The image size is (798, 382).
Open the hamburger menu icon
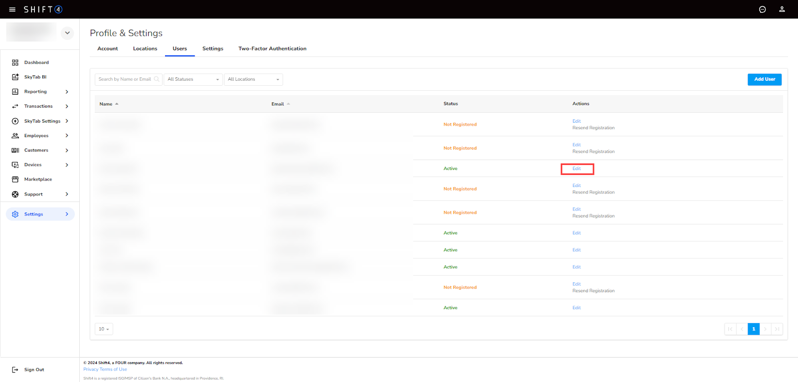[x=12, y=9]
